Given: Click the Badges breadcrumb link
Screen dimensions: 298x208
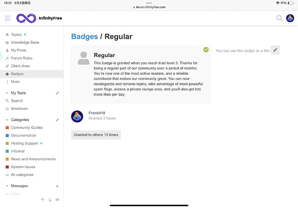Looking at the screenshot, I should tap(84, 36).
